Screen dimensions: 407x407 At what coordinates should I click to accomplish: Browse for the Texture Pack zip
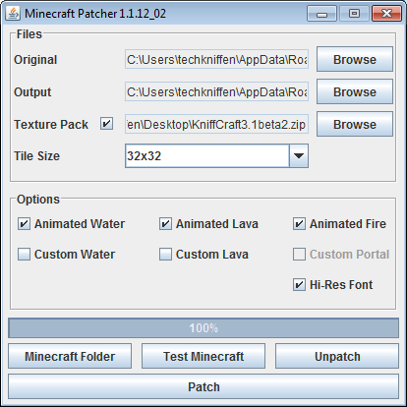pyautogui.click(x=355, y=124)
